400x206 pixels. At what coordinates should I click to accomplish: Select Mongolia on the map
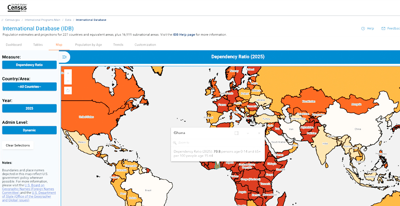[x=356, y=104]
